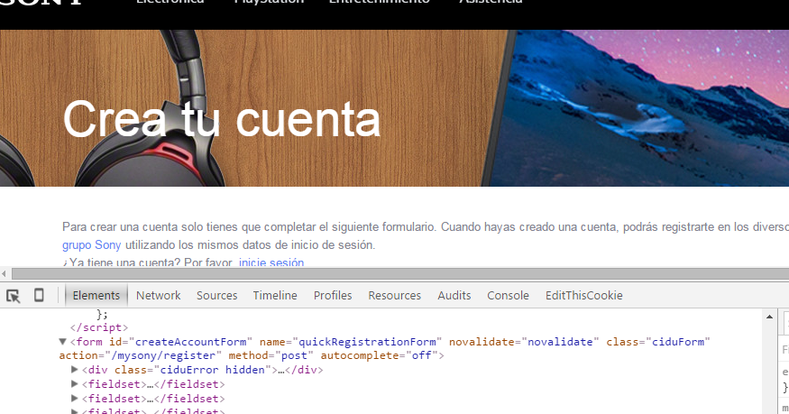Expand the first fieldset node

click(x=75, y=384)
